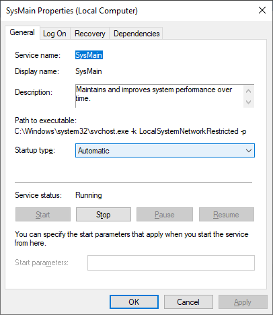Click the highlighted SysMain service name

pos(89,55)
